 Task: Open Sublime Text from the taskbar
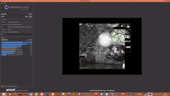[58, 94]
